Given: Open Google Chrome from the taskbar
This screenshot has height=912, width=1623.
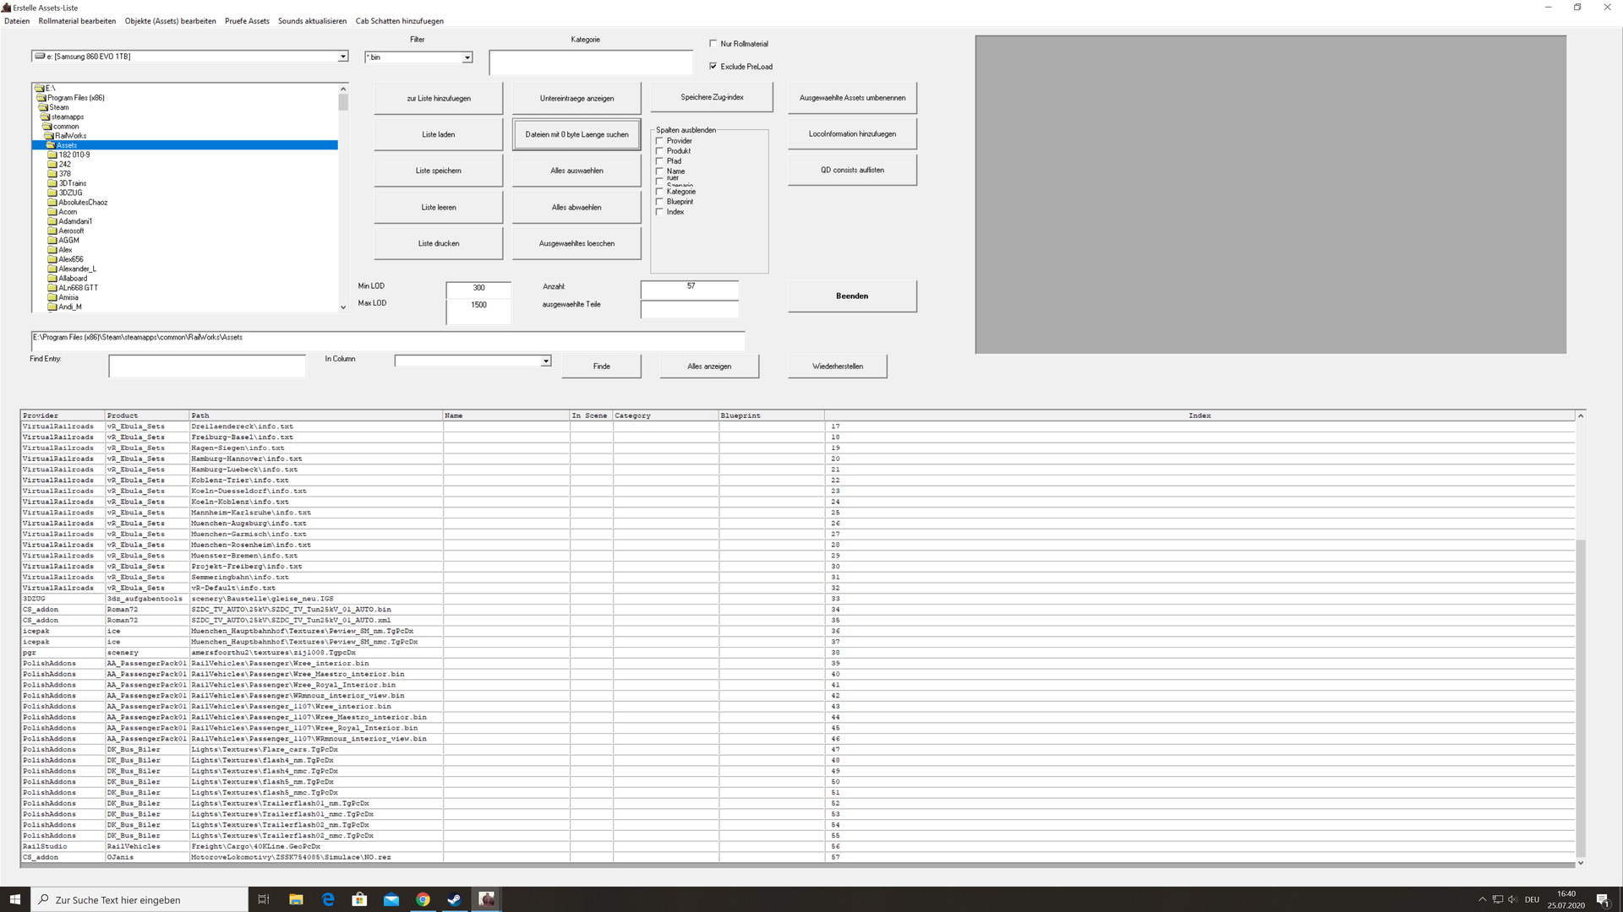Looking at the screenshot, I should point(423,899).
